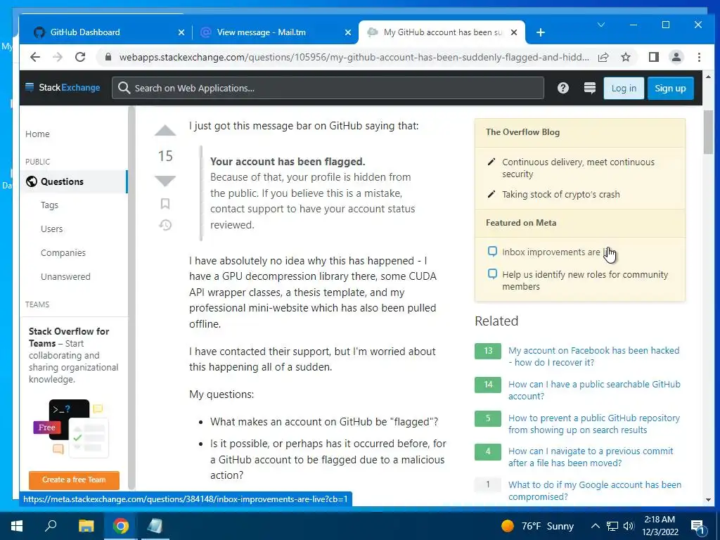Open related 'My account on Facebook has been hacked'
The image size is (720, 540).
(593, 356)
